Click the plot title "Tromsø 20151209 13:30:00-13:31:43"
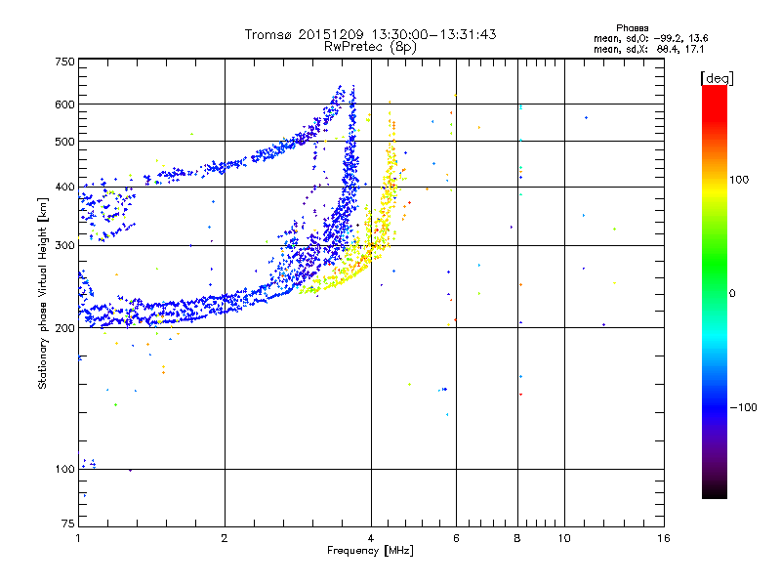781x586 pixels. (371, 34)
